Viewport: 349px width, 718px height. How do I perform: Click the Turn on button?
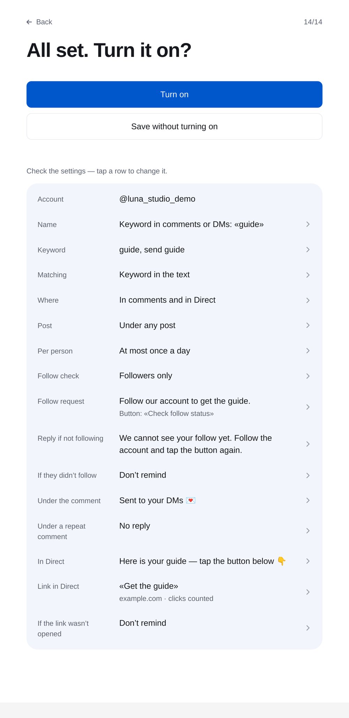click(174, 95)
